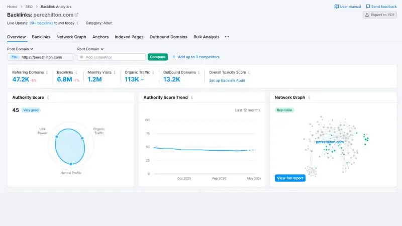402x226 pixels.
Task: Show info for Outbound Domains metric
Action: click(x=198, y=72)
